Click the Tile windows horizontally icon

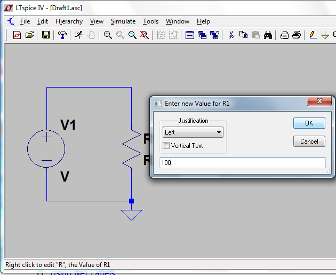tap(190, 35)
